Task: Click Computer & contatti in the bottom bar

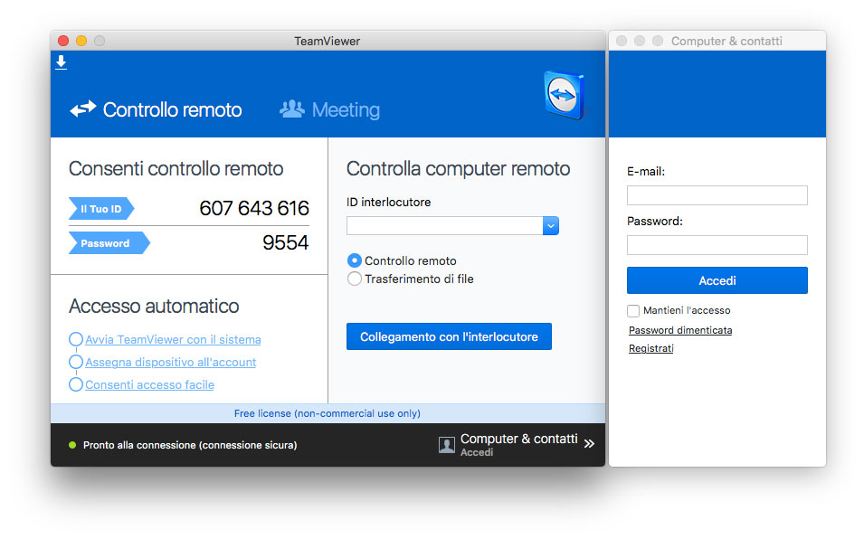Action: [519, 439]
